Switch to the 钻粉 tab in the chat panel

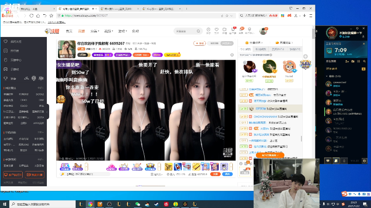294,49
